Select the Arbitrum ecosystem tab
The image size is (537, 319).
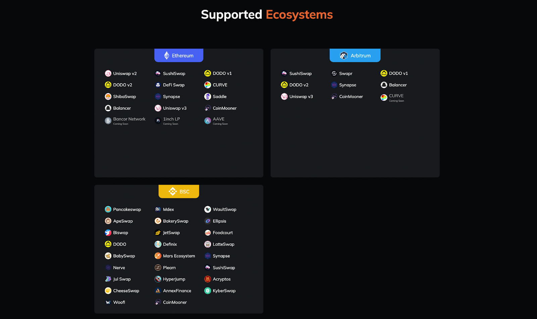click(x=355, y=55)
